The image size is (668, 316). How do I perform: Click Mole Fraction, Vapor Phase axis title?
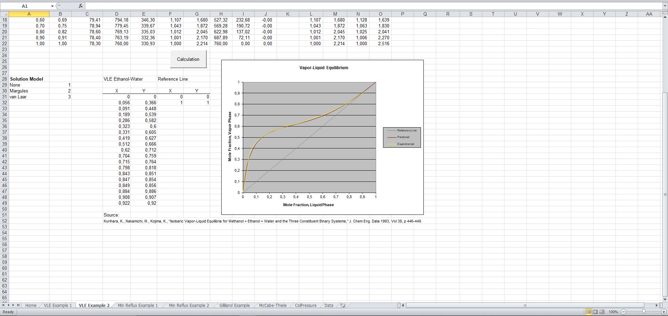[230, 136]
